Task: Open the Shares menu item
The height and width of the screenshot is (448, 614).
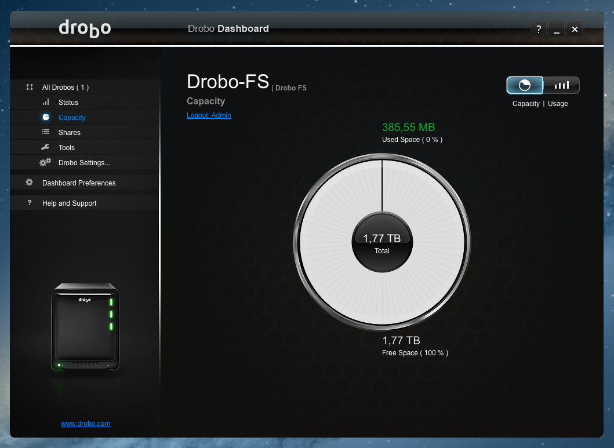Action: [85, 132]
